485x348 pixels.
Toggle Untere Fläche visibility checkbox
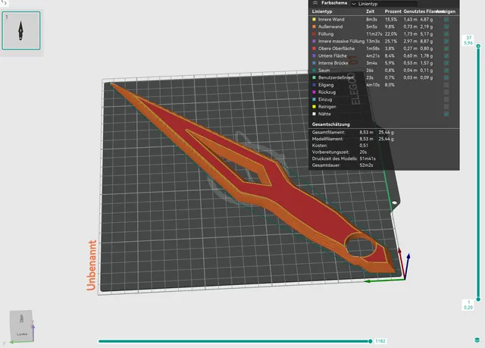446,55
